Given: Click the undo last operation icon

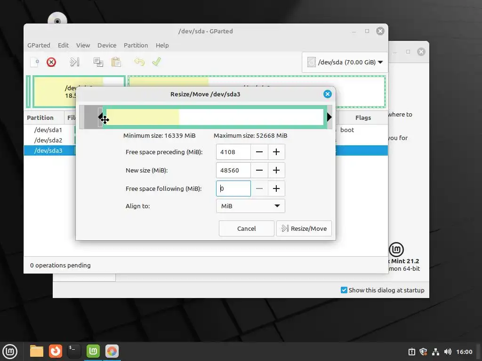Looking at the screenshot, I should coord(139,62).
